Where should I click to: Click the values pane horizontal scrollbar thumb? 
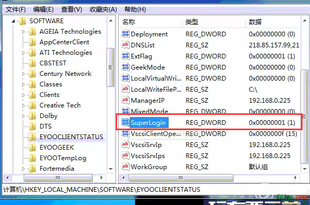[181, 178]
